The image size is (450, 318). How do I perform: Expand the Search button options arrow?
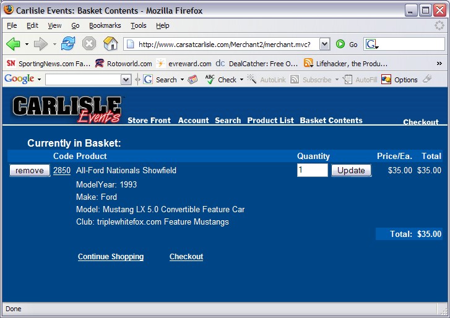point(182,79)
